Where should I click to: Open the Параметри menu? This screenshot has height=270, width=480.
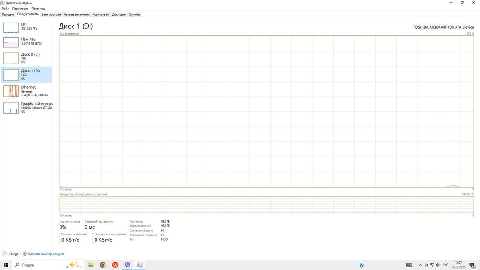pyautogui.click(x=20, y=8)
